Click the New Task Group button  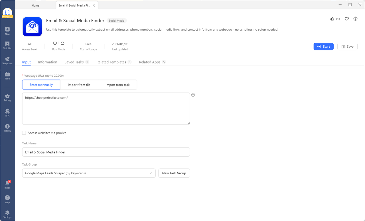click(174, 173)
